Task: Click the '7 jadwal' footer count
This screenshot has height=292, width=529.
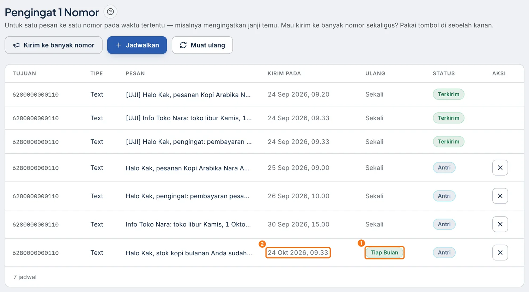Action: (25, 277)
